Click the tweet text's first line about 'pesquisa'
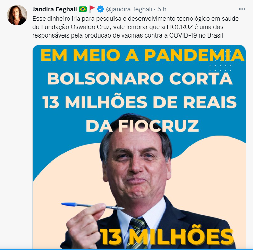This screenshot has height=250, width=253. [x=135, y=19]
